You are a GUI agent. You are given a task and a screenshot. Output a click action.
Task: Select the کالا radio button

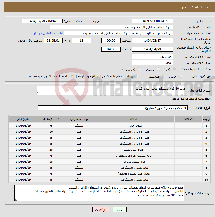coord(174,69)
